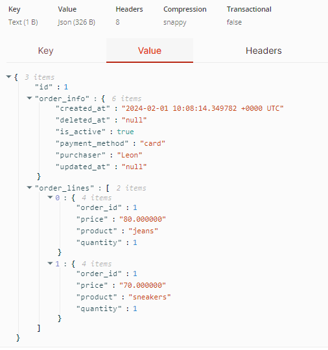Select the price 70.000000 value
Viewport: 328px width, 350px height.
pyautogui.click(x=143, y=285)
